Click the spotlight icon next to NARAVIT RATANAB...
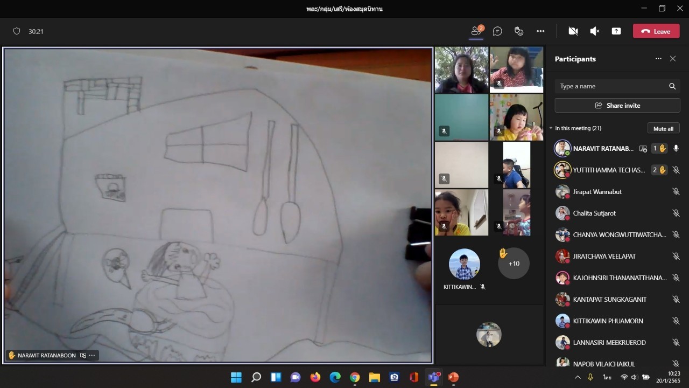 coord(643,149)
